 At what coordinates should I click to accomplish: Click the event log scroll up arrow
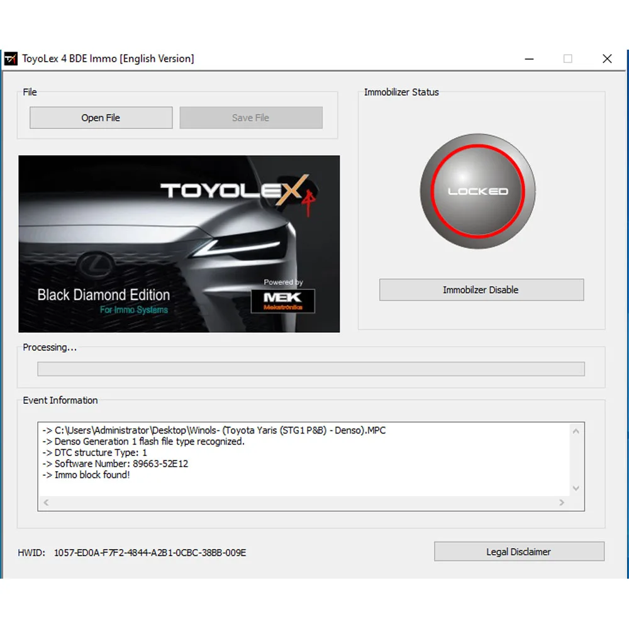pos(576,431)
